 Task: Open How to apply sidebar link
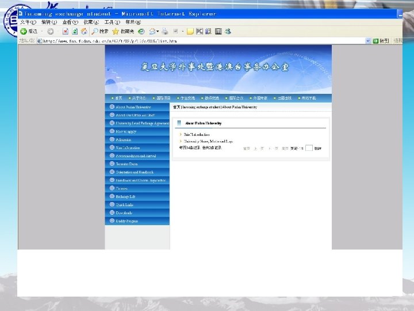coord(126,131)
